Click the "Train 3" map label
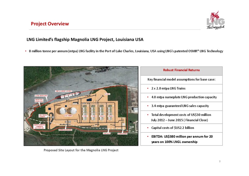Viewport: 249px width, 176px height. pyautogui.click(x=102, y=116)
